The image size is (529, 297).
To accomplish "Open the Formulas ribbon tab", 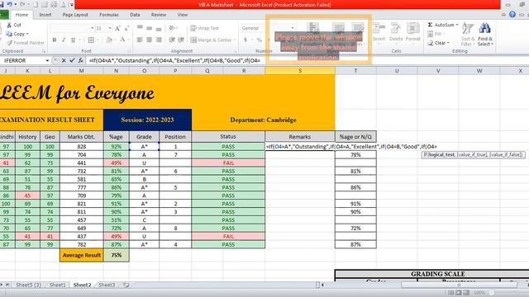I will [x=109, y=15].
